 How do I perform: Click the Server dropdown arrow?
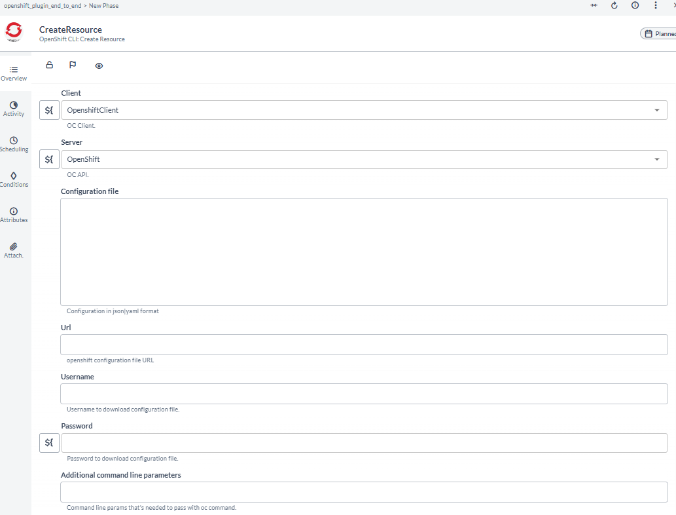pyautogui.click(x=656, y=159)
